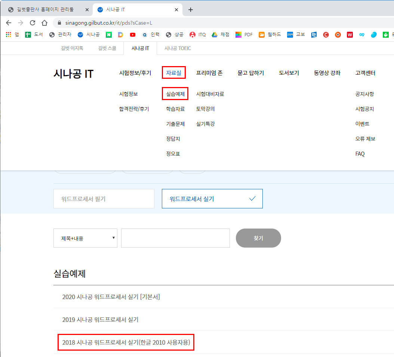Select 토막강의 submenu item
Screen dimensions: 394x357
(205, 109)
